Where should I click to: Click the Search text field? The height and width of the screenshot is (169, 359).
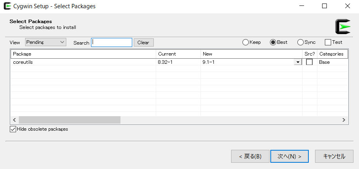[x=111, y=42]
